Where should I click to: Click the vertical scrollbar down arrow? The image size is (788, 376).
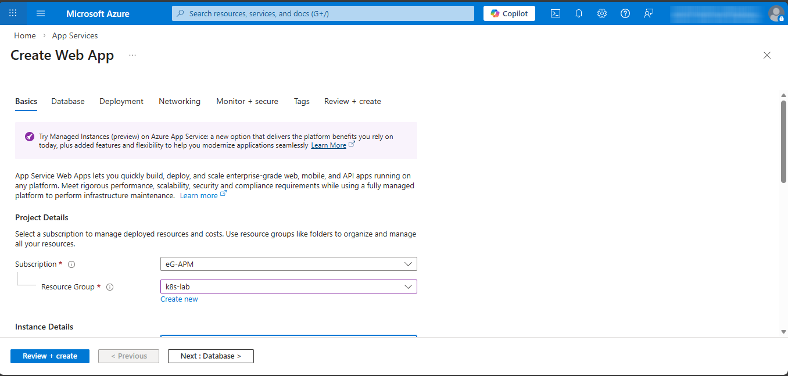pos(783,332)
